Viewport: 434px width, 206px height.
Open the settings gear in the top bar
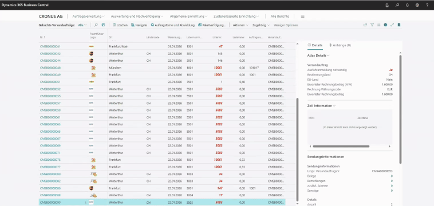coord(417,5)
